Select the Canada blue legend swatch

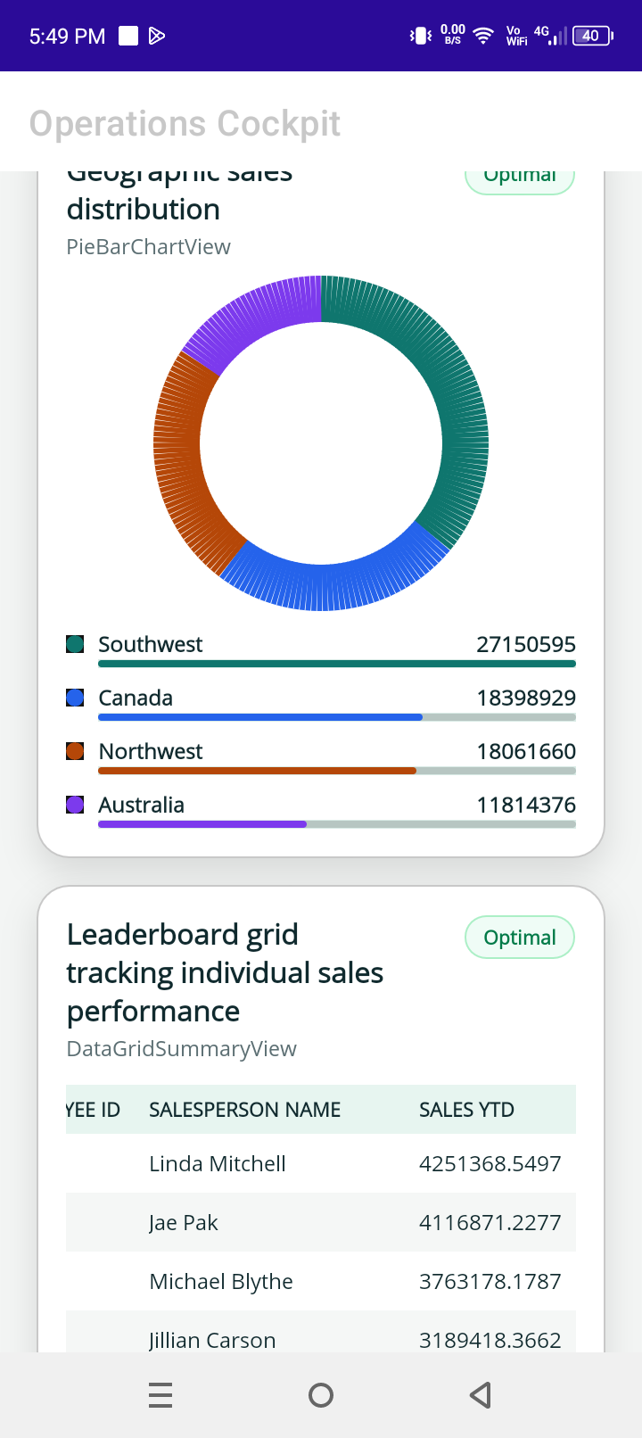click(x=75, y=698)
